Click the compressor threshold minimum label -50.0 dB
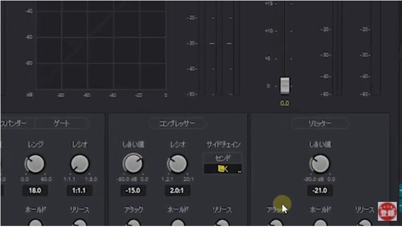Viewport: 402px width, 227px height. coord(127,179)
